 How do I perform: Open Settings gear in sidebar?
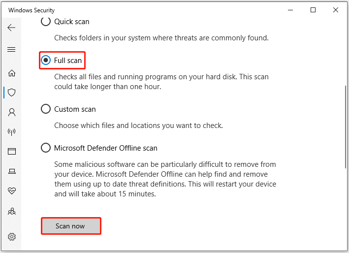click(x=11, y=237)
